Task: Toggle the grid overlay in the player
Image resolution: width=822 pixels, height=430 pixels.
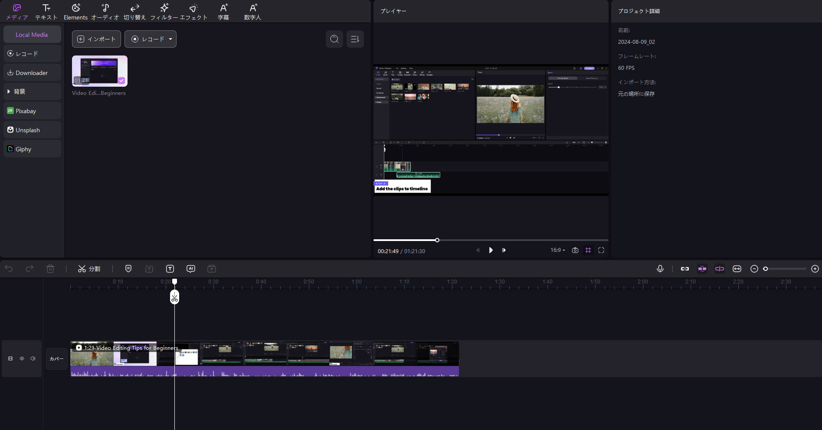Action: (588, 250)
